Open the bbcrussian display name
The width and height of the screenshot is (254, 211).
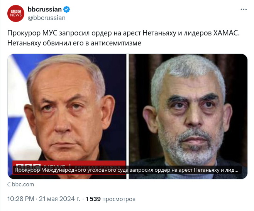(45, 9)
